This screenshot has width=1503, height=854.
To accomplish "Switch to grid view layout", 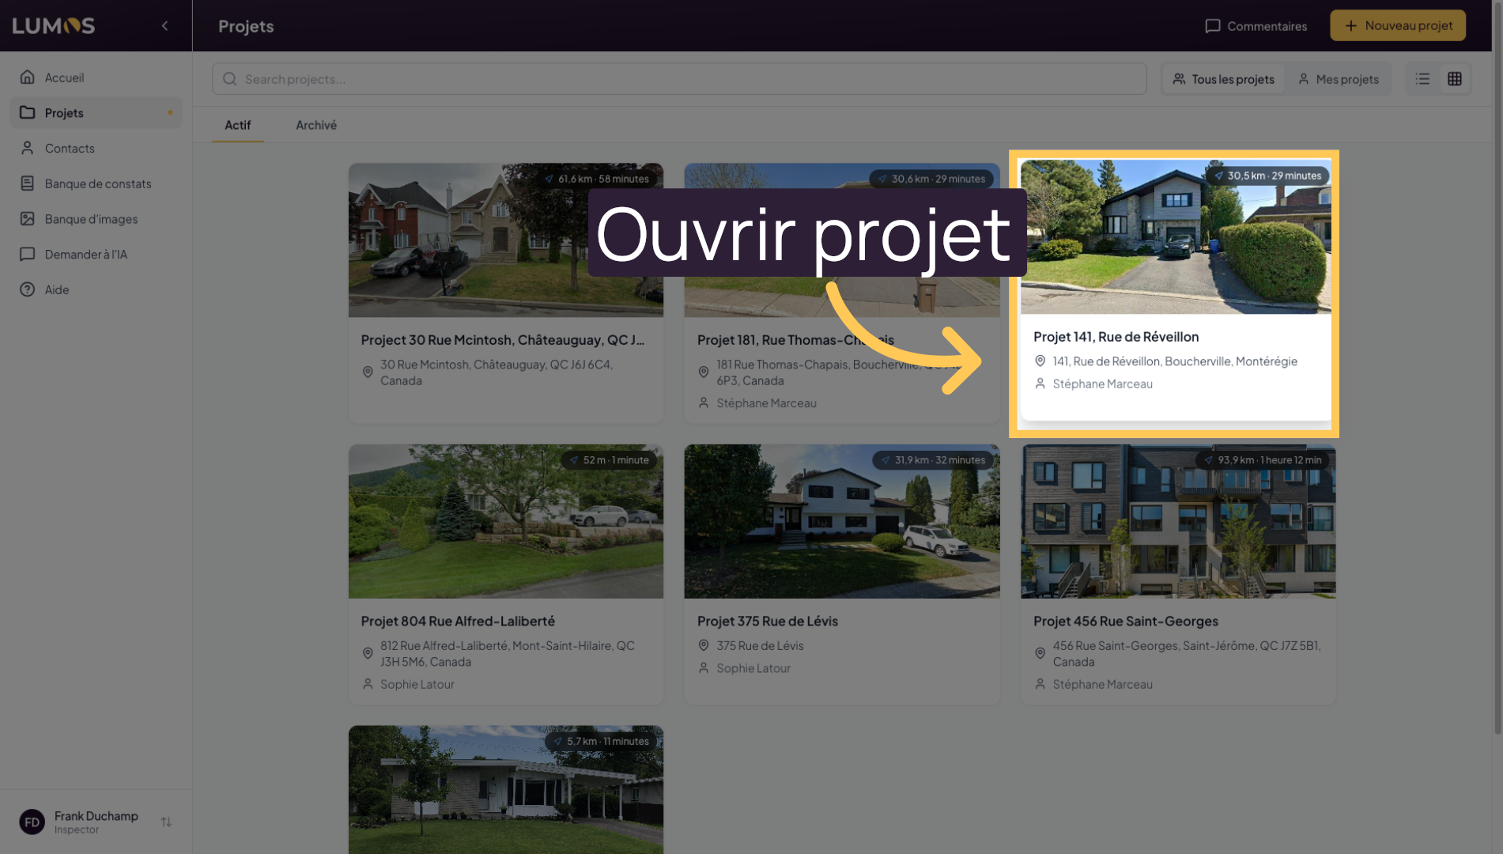I will tap(1455, 79).
